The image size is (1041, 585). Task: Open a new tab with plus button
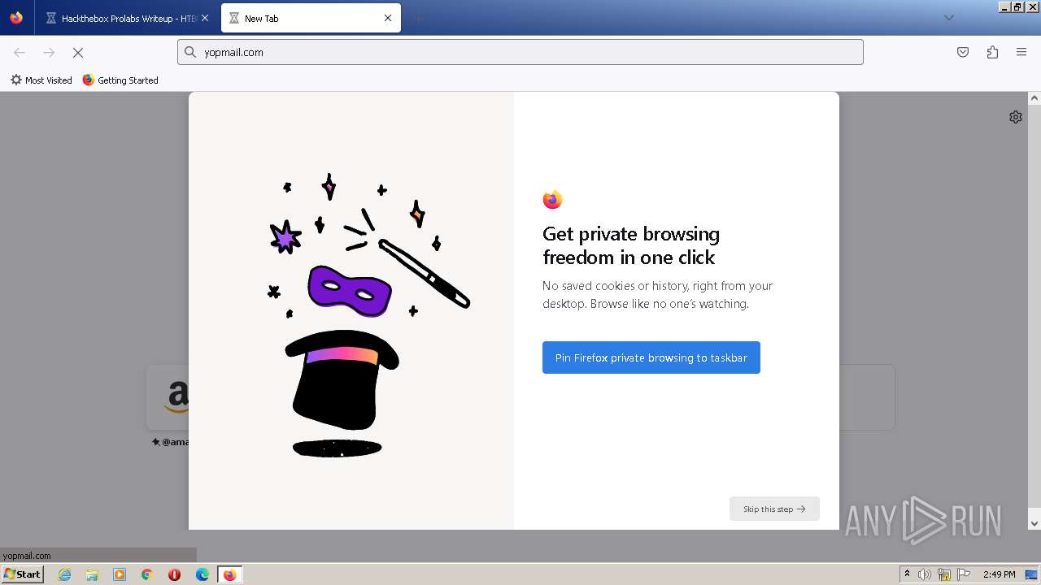coord(418,18)
